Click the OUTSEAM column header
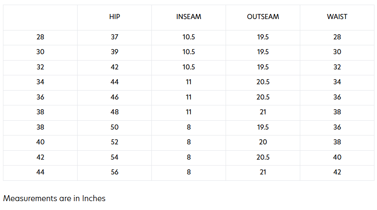This screenshot has height=210, width=377. (x=263, y=17)
